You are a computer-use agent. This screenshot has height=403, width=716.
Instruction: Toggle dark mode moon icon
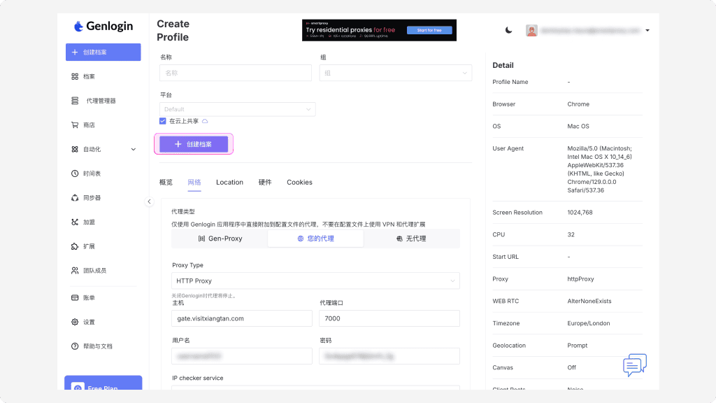tap(509, 30)
